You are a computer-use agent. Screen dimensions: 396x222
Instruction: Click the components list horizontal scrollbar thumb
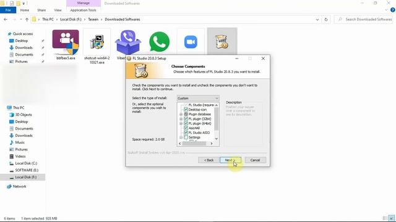[x=194, y=144]
